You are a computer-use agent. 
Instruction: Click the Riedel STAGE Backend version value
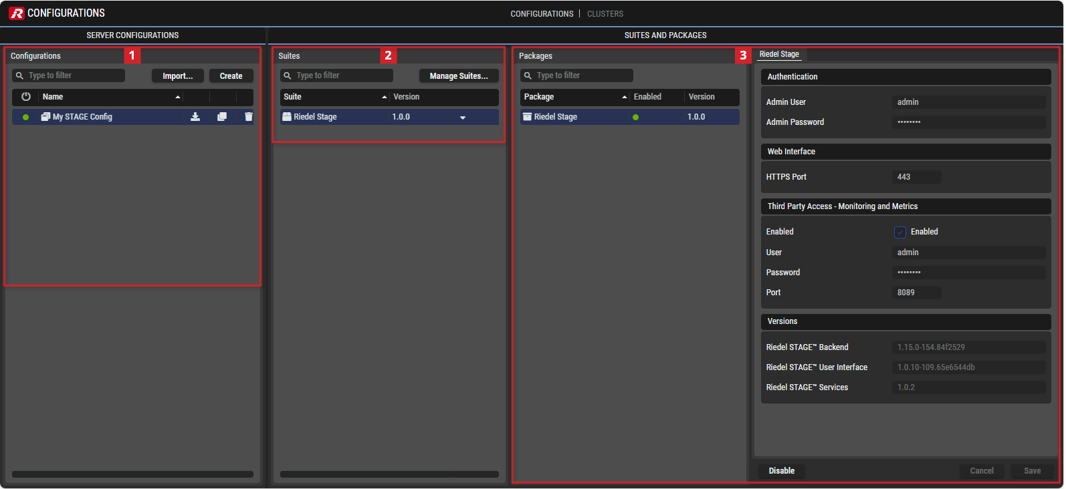click(x=969, y=347)
